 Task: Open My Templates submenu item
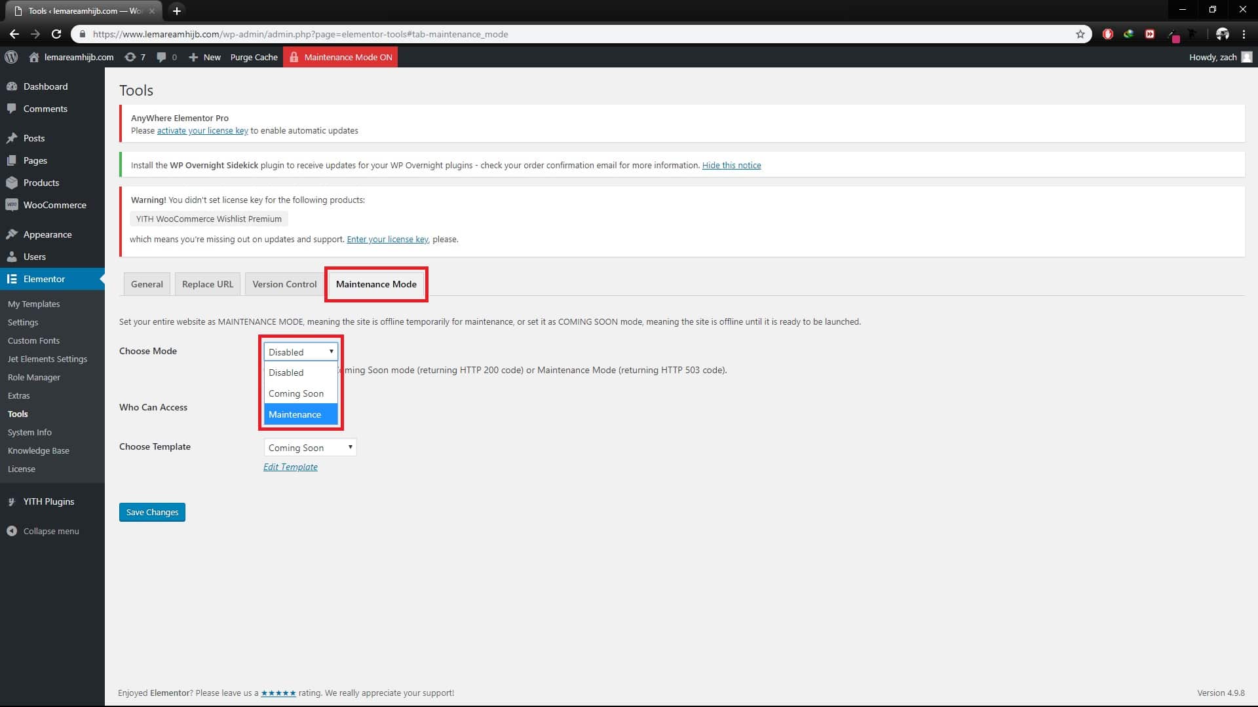[33, 304]
